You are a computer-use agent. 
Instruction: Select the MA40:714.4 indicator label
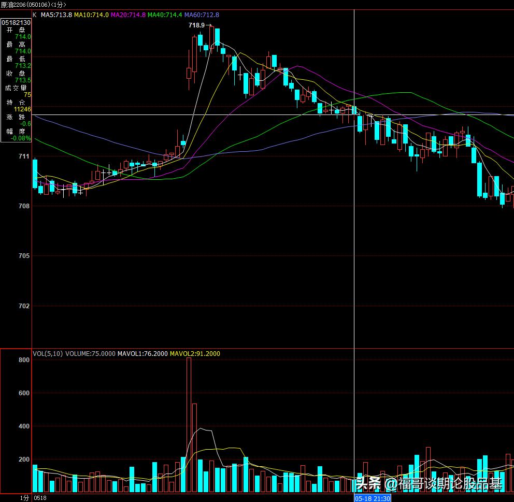[165, 15]
